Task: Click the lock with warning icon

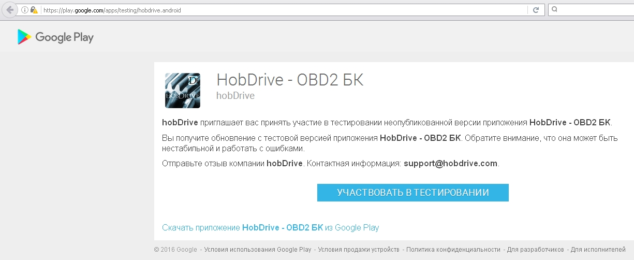Action: point(34,10)
